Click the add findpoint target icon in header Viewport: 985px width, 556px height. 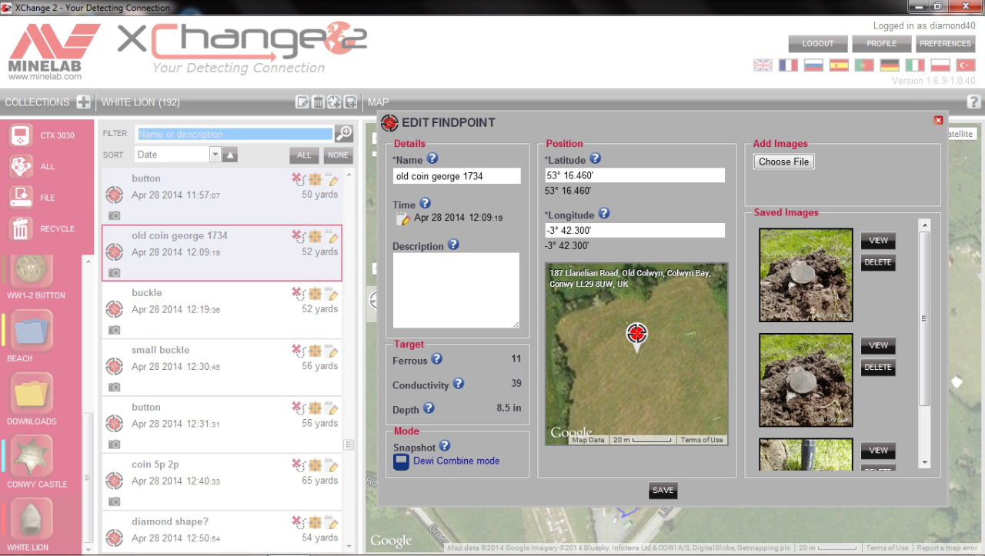(334, 102)
